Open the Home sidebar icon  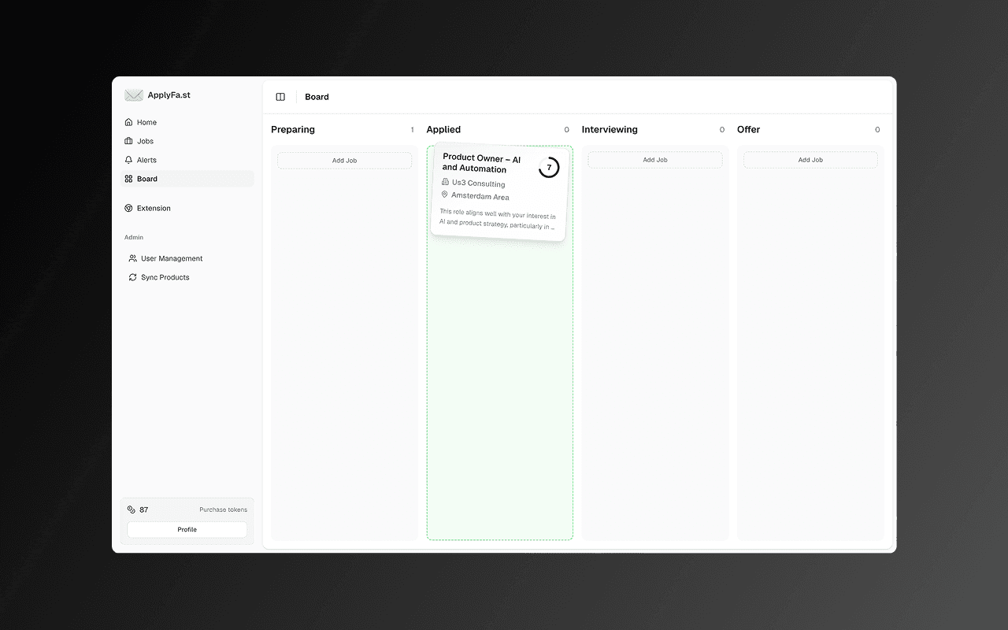(x=128, y=122)
